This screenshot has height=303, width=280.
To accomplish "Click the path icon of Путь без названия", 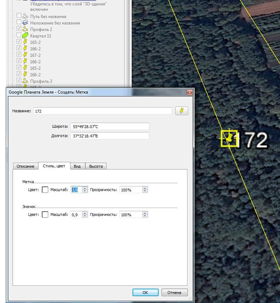I will click(25, 16).
